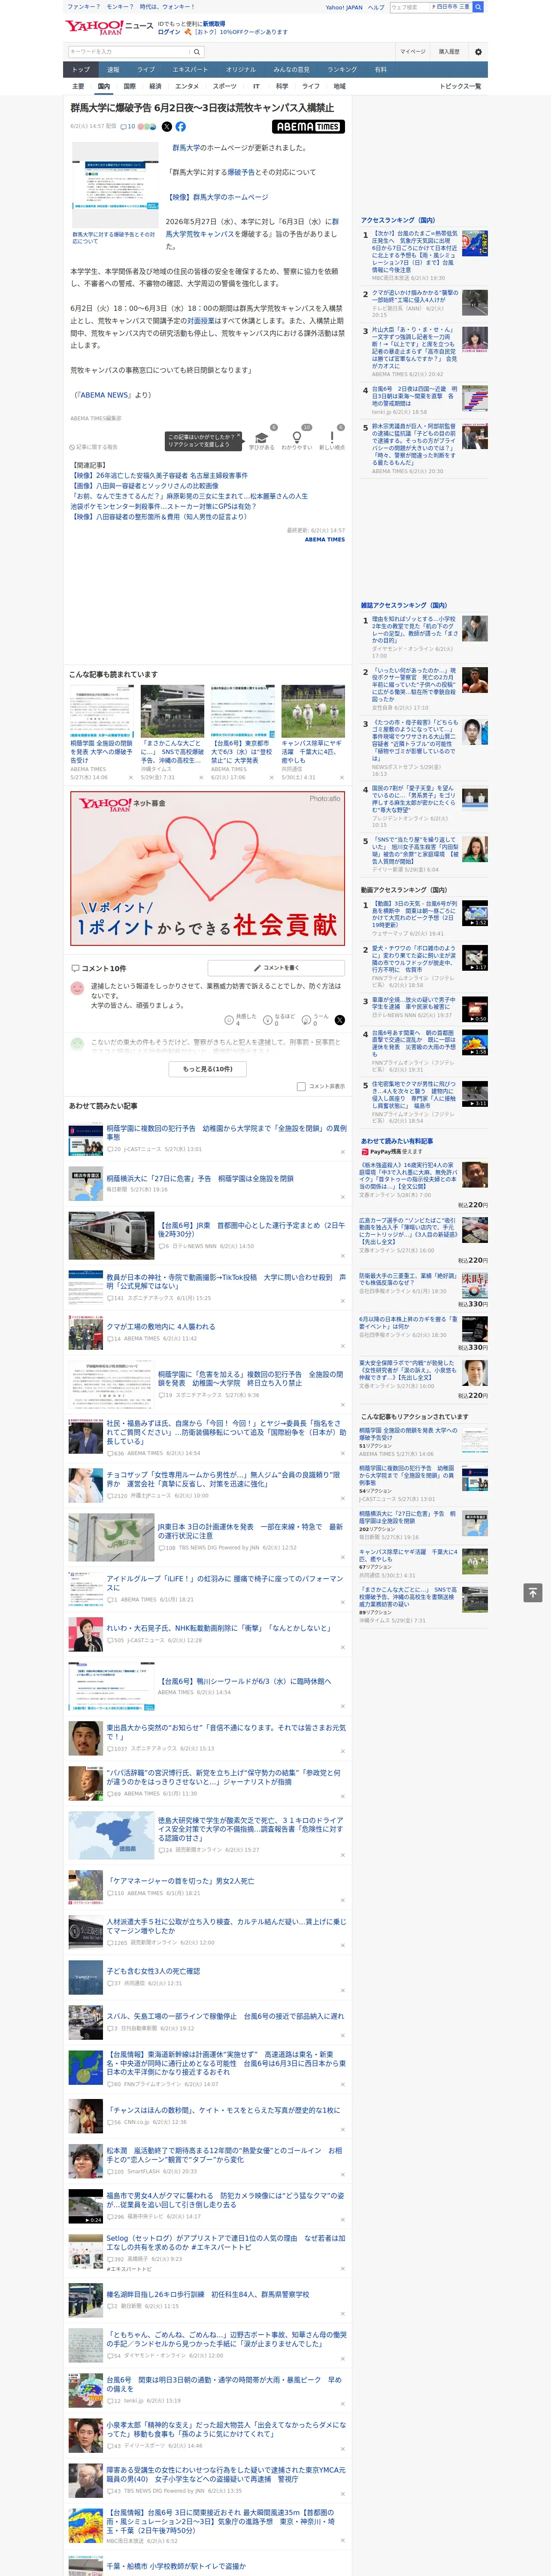551x2576 pixels.
Task: Click the ABEMA TIMES link below the article
Action: click(x=325, y=539)
